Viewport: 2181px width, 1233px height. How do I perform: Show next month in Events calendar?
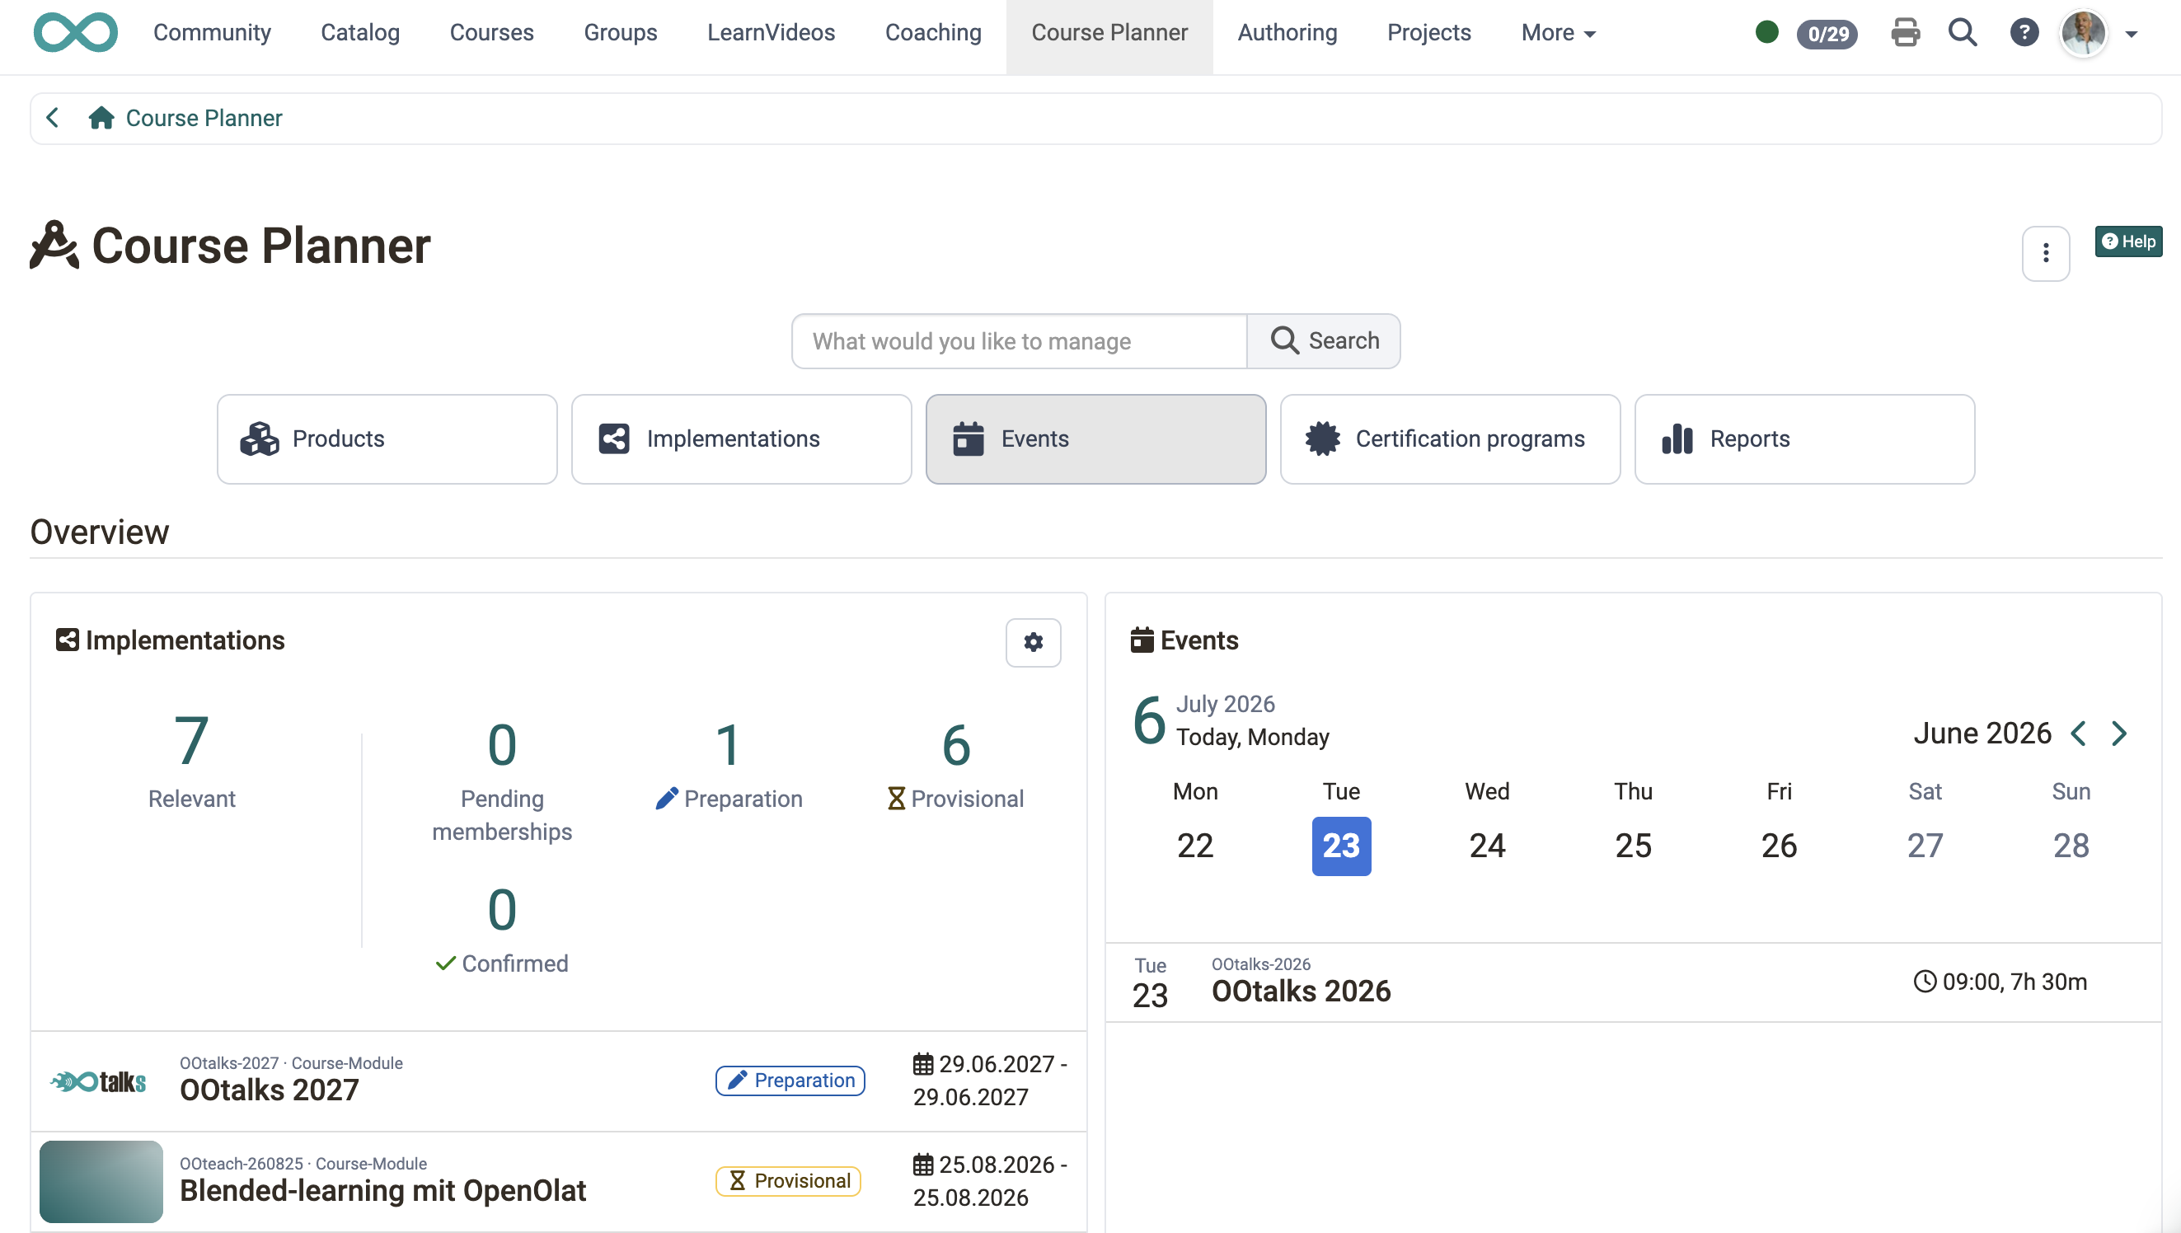(x=2119, y=734)
